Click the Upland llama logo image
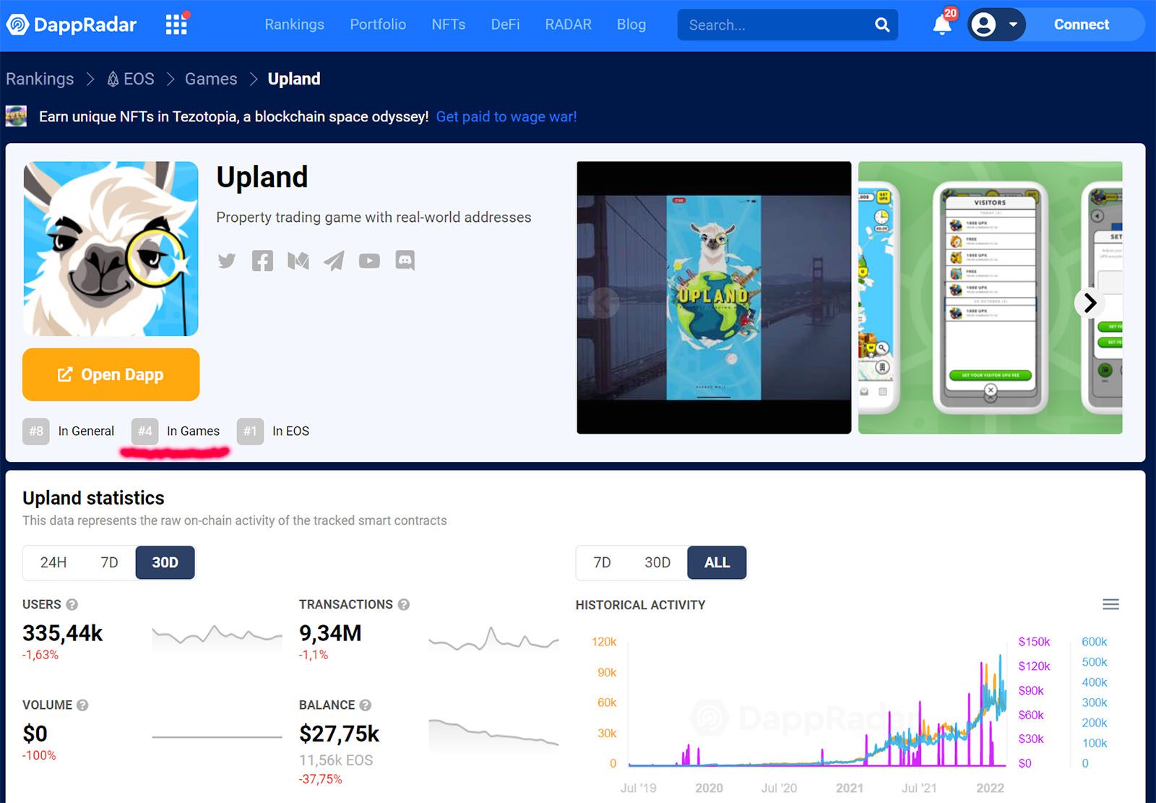This screenshot has width=1156, height=803. (111, 249)
